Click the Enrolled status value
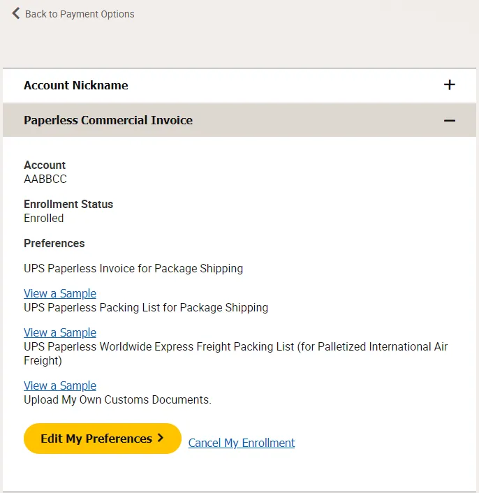 point(44,218)
